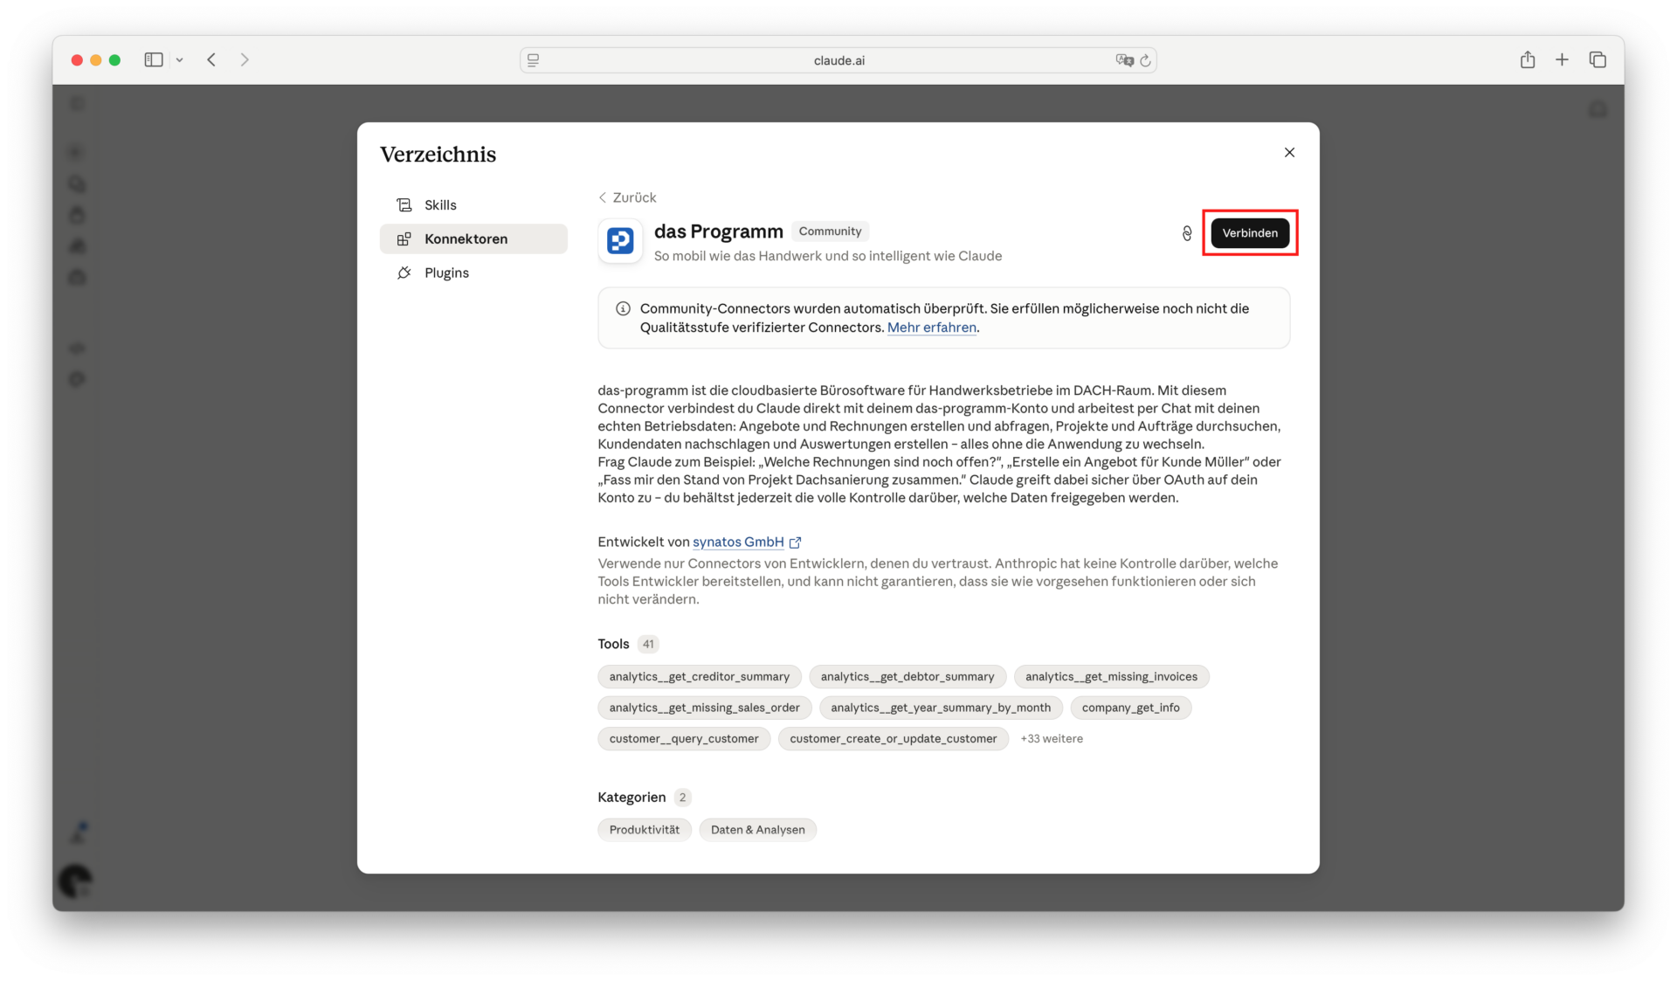The width and height of the screenshot is (1677, 981).
Task: Click the external link icon beside synatos GmbH
Action: pyautogui.click(x=795, y=542)
